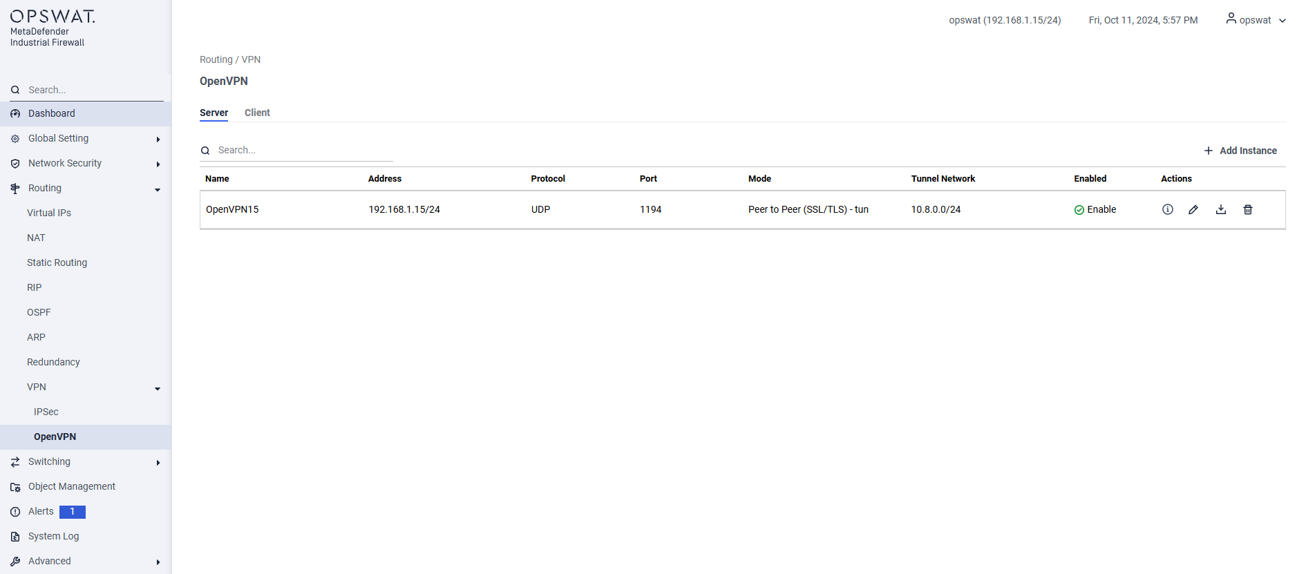Click the Advanced wrench icon
Image resolution: width=1306 pixels, height=574 pixels.
point(15,562)
